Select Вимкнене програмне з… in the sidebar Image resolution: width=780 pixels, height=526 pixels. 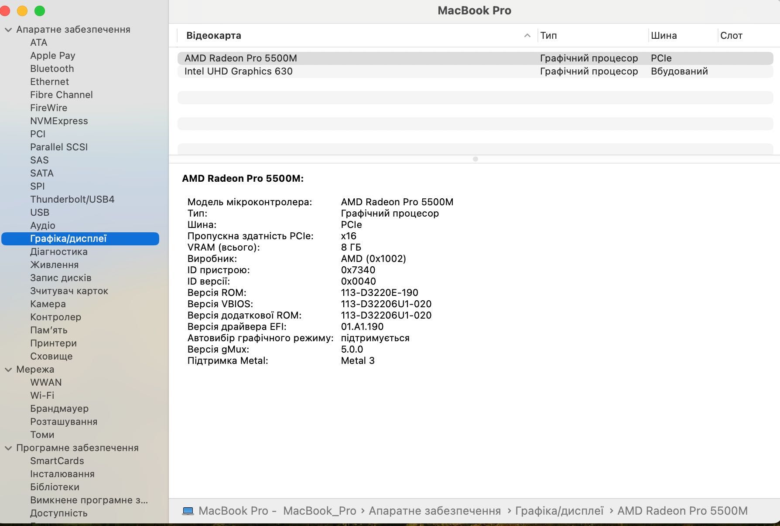(89, 500)
